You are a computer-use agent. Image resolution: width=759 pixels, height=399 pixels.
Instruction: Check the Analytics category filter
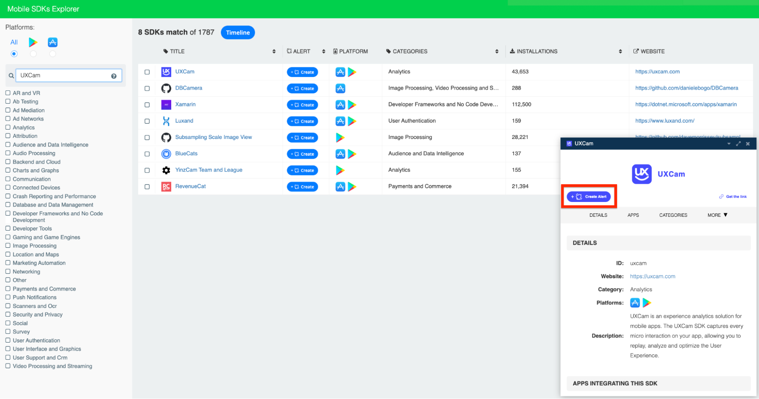pos(8,127)
